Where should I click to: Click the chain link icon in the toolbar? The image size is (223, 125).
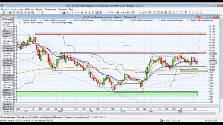124,12
